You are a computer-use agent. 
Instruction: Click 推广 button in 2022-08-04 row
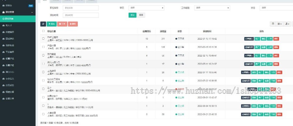point(260,106)
